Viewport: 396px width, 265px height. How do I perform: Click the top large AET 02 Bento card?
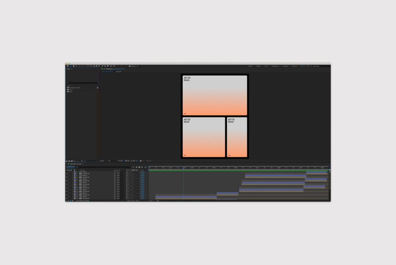(x=215, y=95)
